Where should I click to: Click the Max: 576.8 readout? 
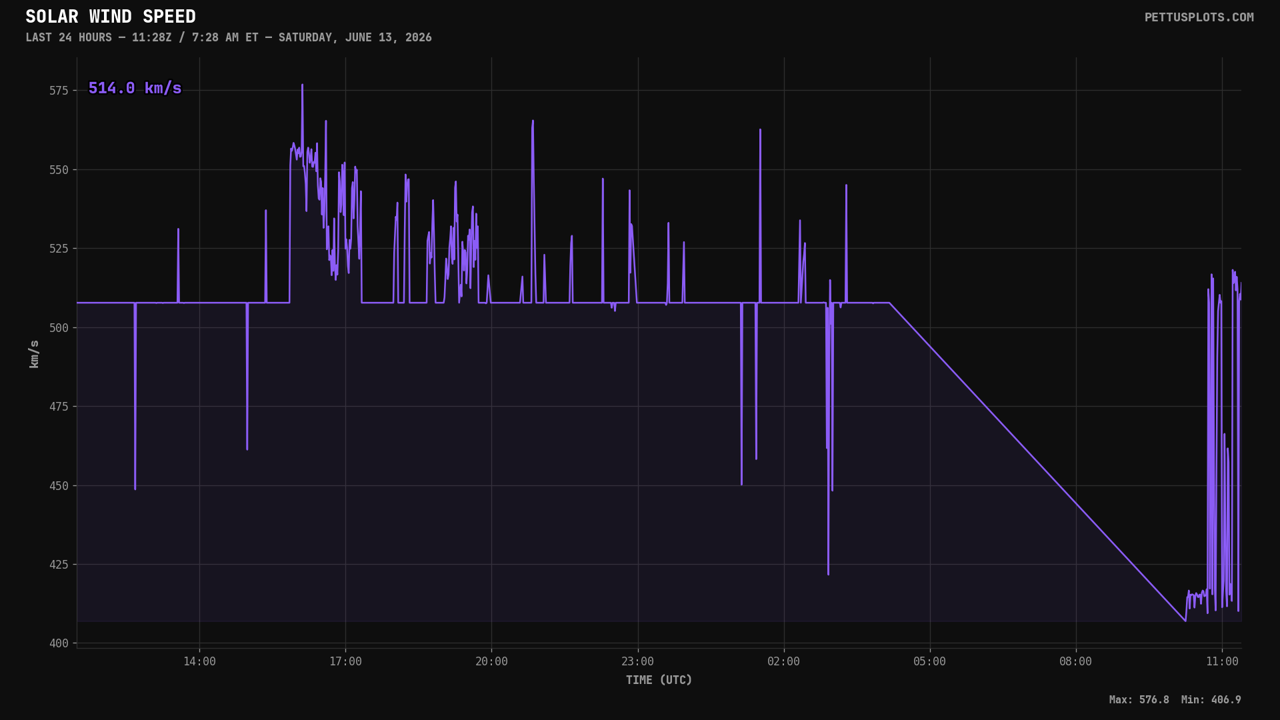tap(1139, 700)
